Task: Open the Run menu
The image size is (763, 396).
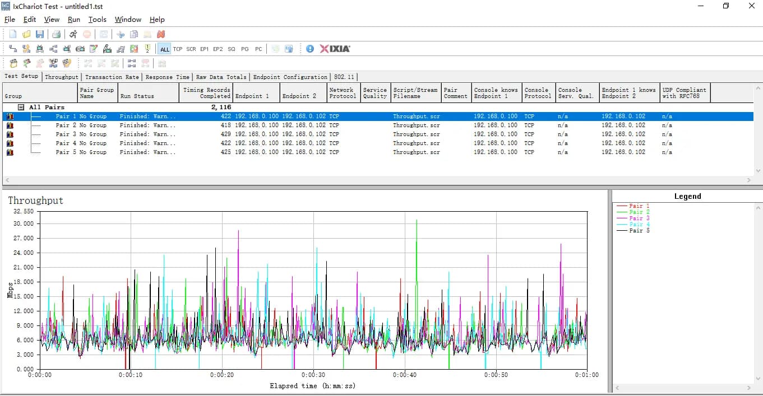Action: pyautogui.click(x=74, y=20)
